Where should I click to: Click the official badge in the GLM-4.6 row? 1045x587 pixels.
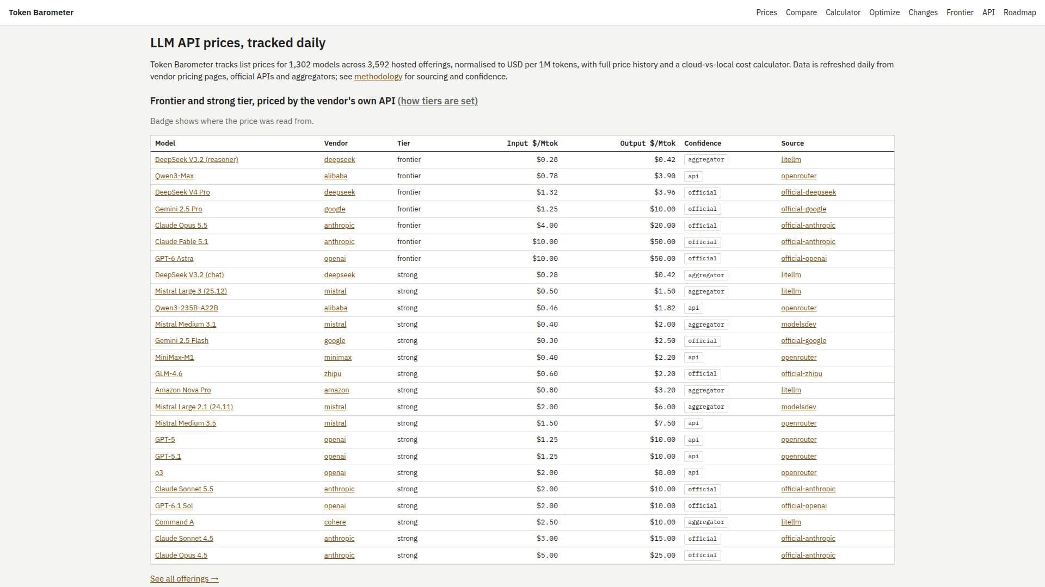click(x=703, y=374)
